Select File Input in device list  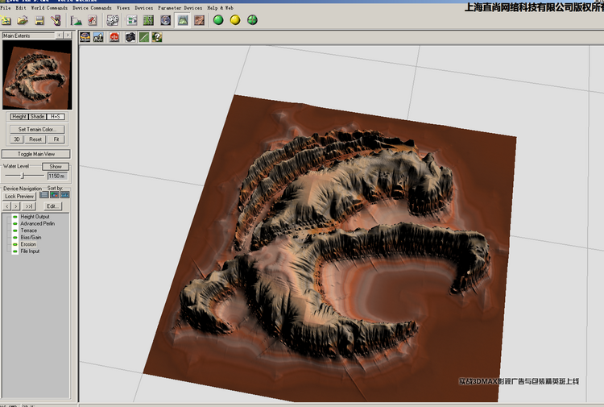pos(30,251)
